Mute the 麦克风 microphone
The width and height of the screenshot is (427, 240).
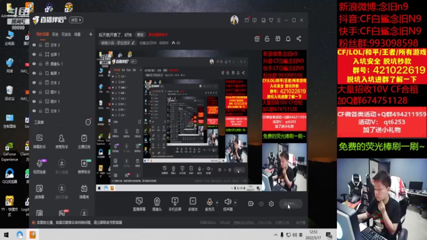[209, 204]
